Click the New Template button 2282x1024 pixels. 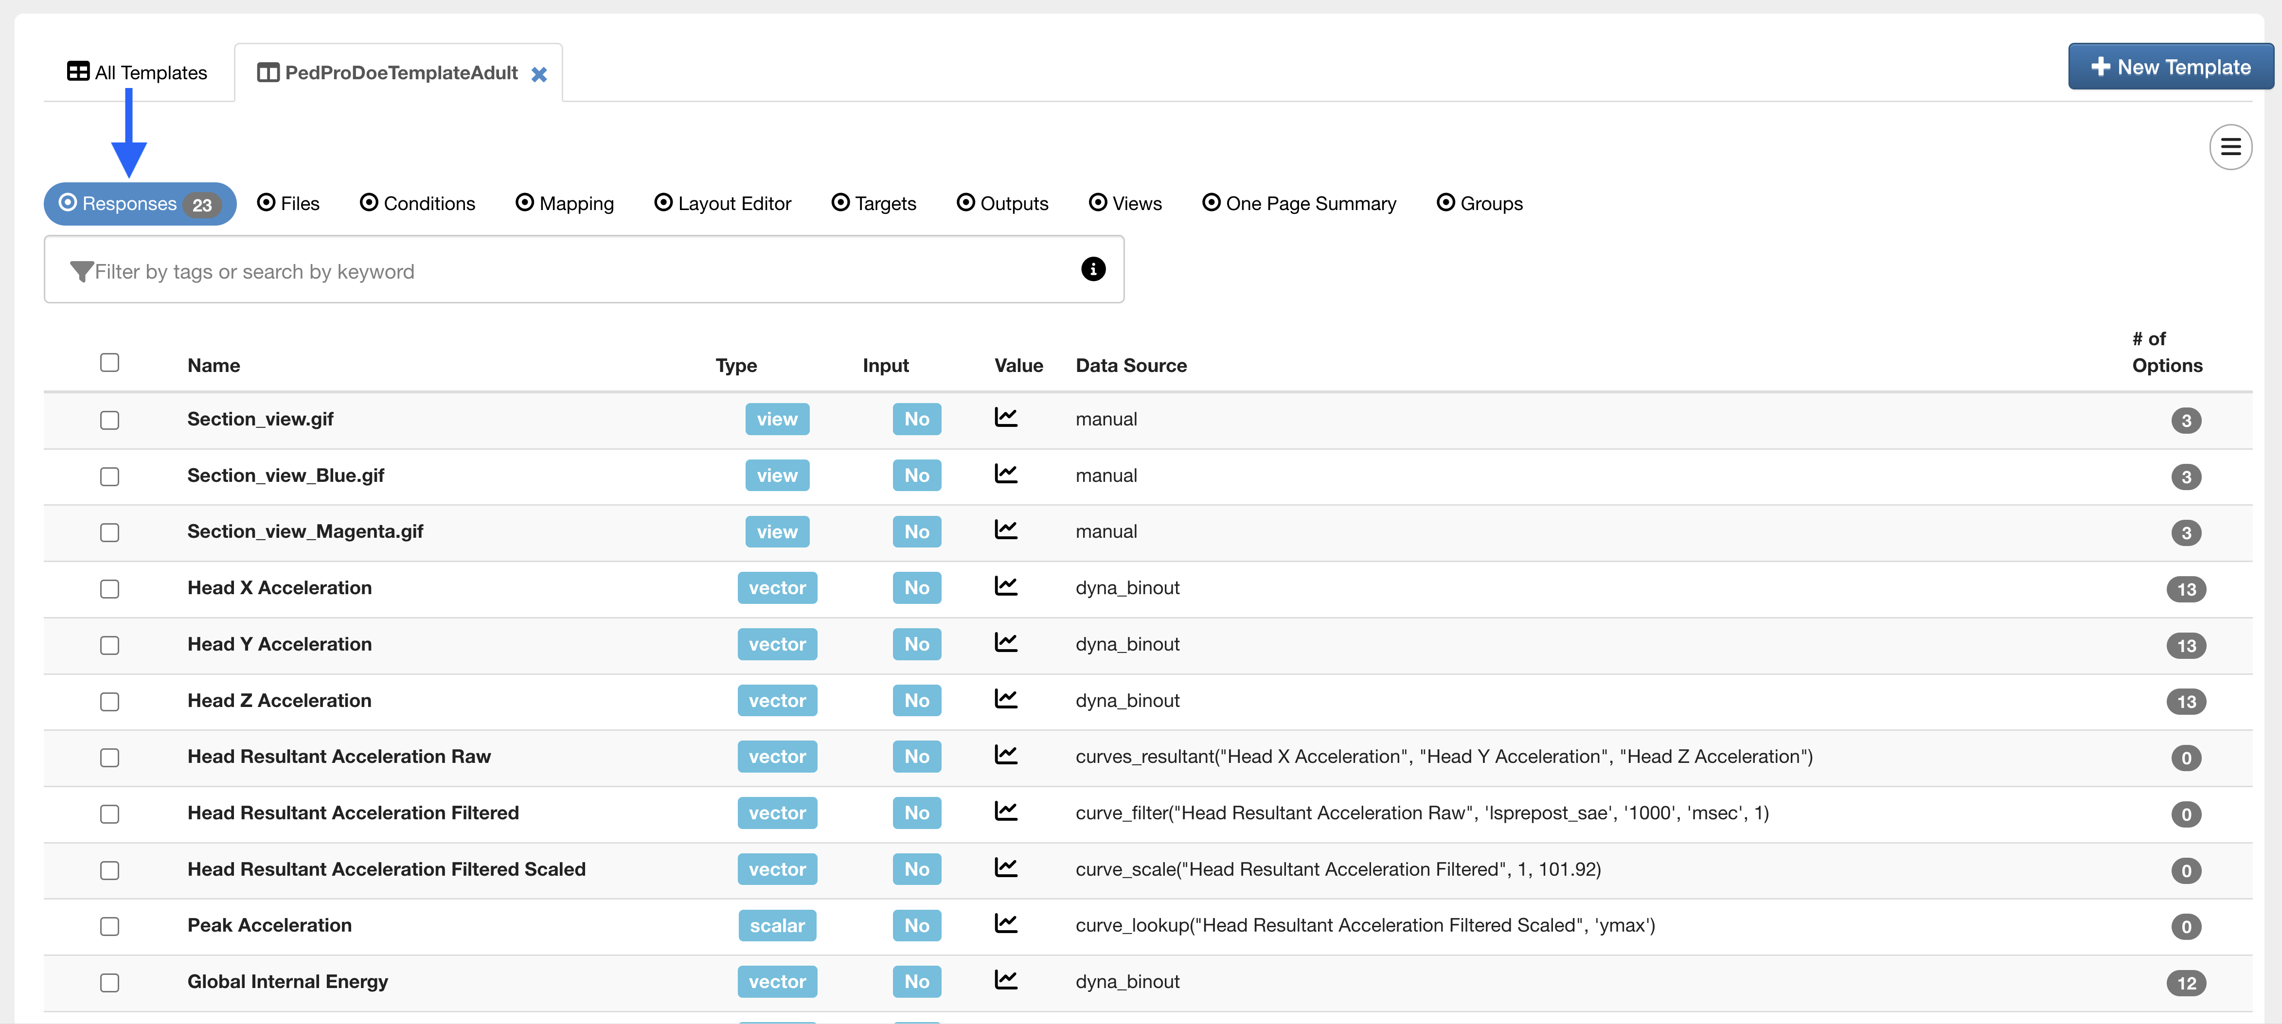pos(2170,67)
